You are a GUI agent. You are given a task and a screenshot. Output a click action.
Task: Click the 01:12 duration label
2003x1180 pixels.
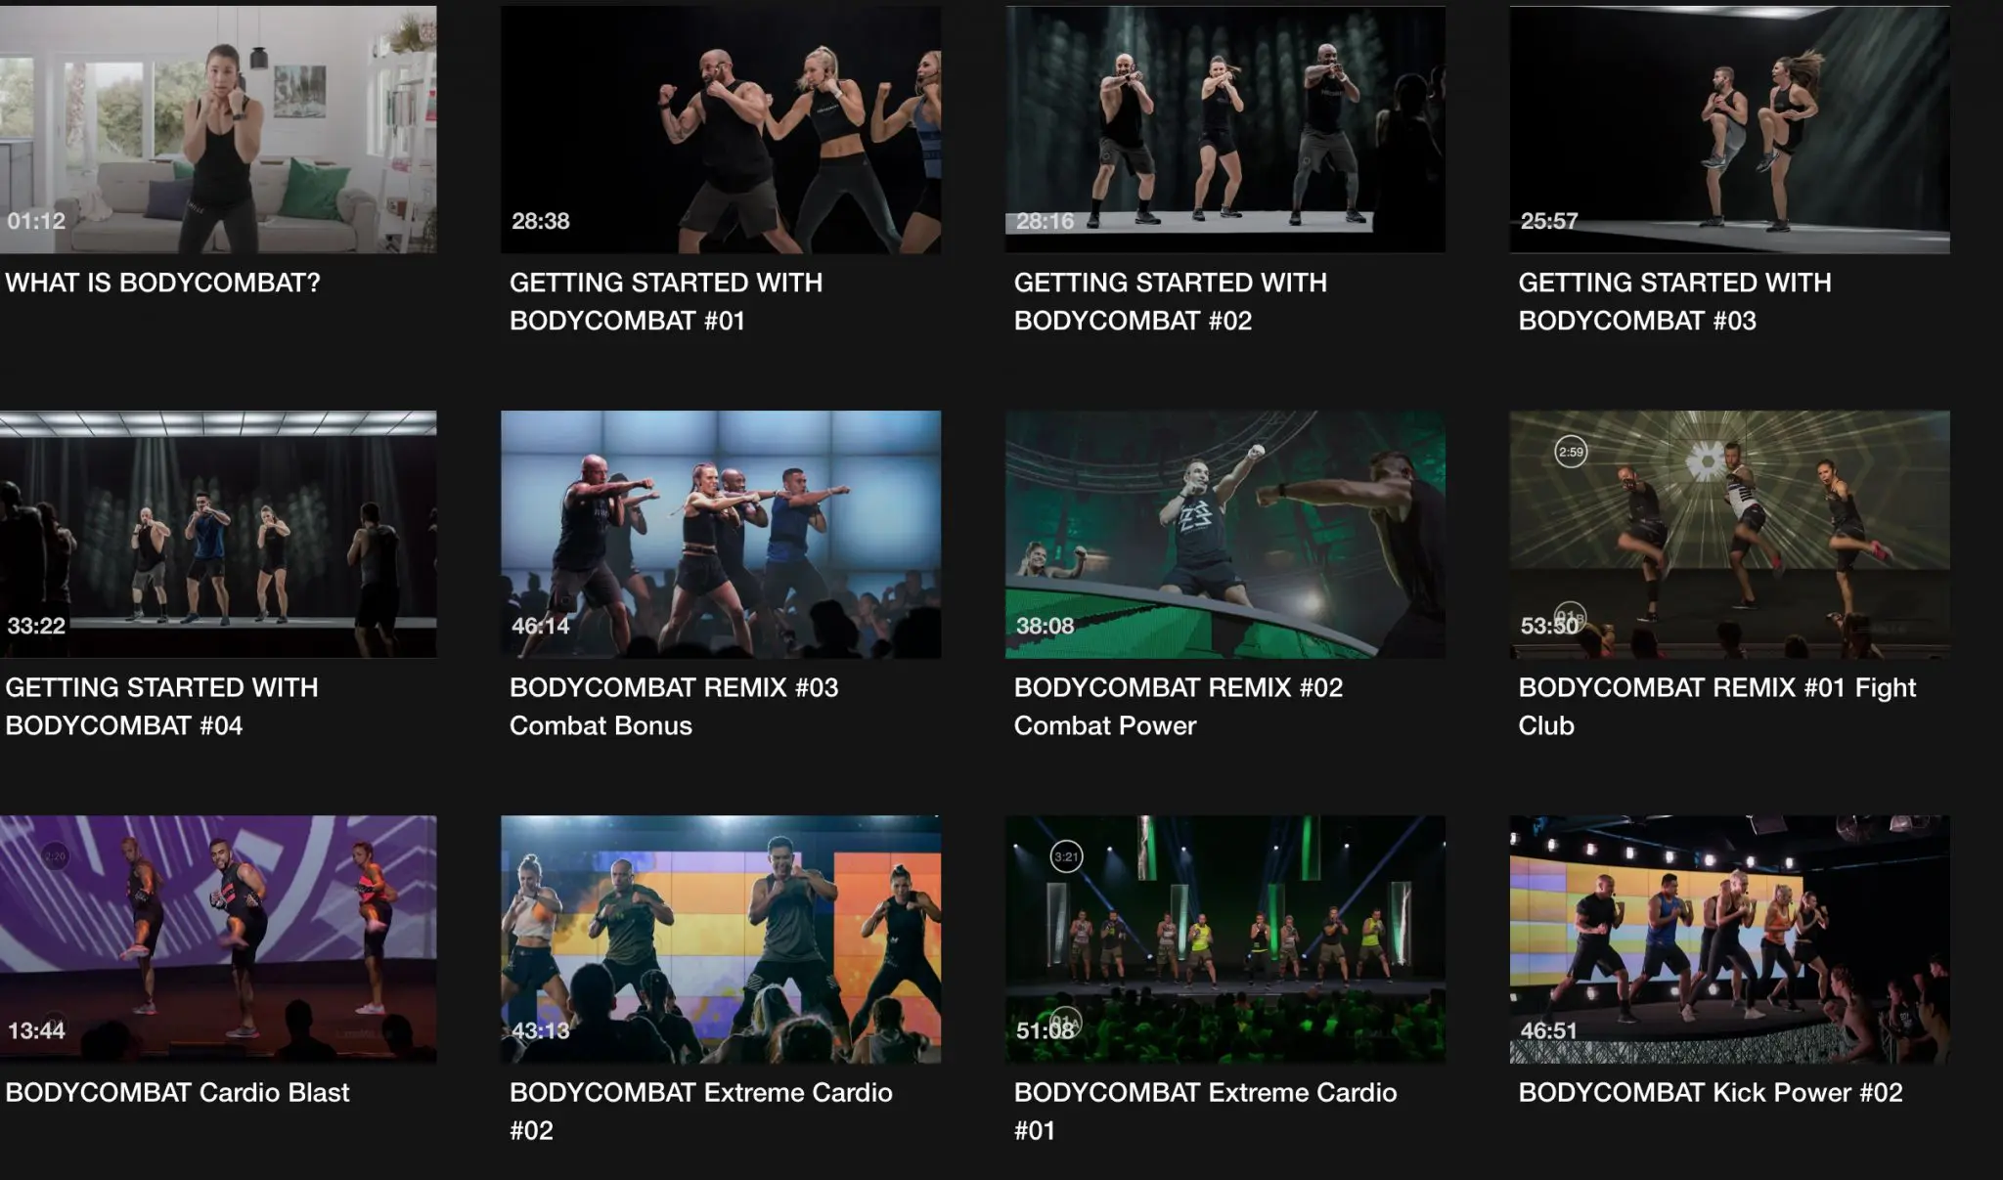click(x=36, y=221)
